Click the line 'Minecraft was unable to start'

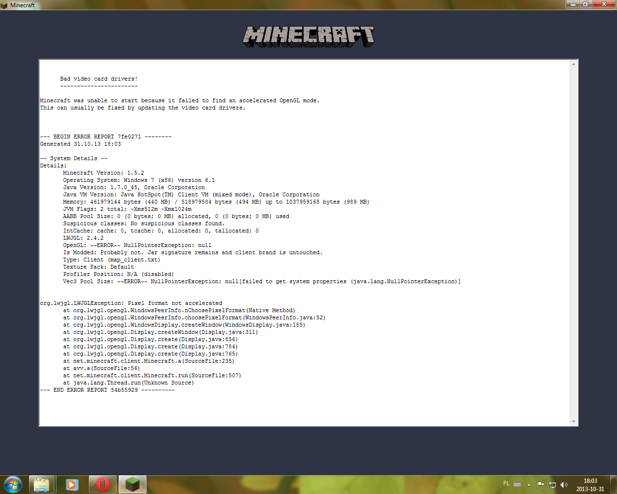(x=180, y=100)
